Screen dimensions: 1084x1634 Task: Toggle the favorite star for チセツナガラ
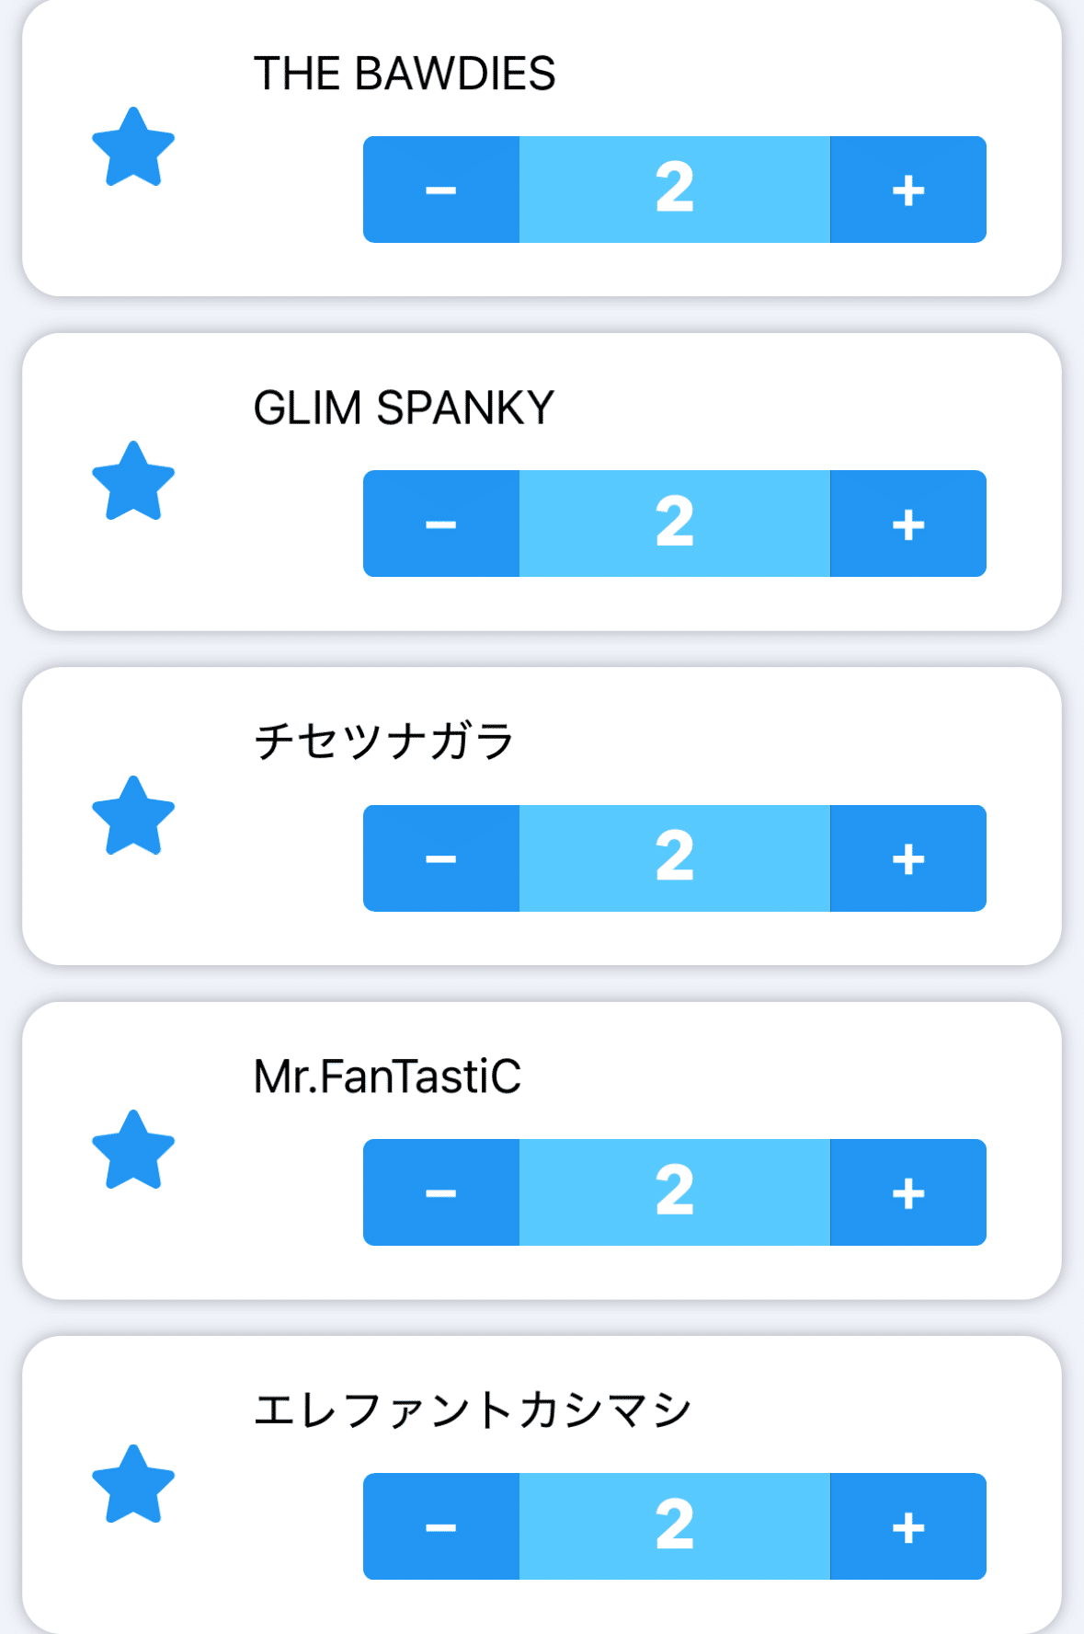click(133, 817)
